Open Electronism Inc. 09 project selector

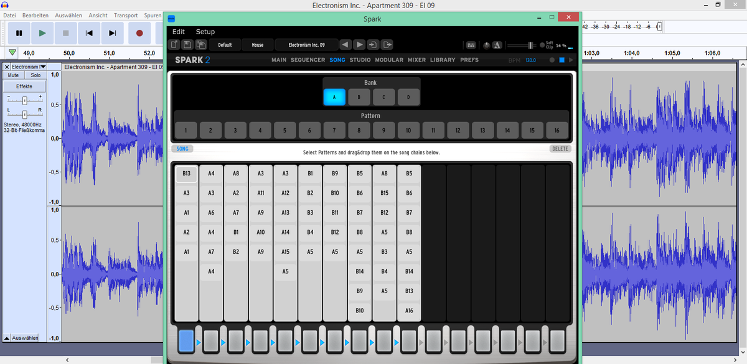coord(306,45)
